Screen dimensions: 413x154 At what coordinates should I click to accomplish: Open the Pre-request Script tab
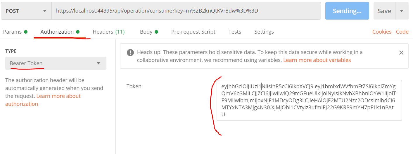coord(193,32)
